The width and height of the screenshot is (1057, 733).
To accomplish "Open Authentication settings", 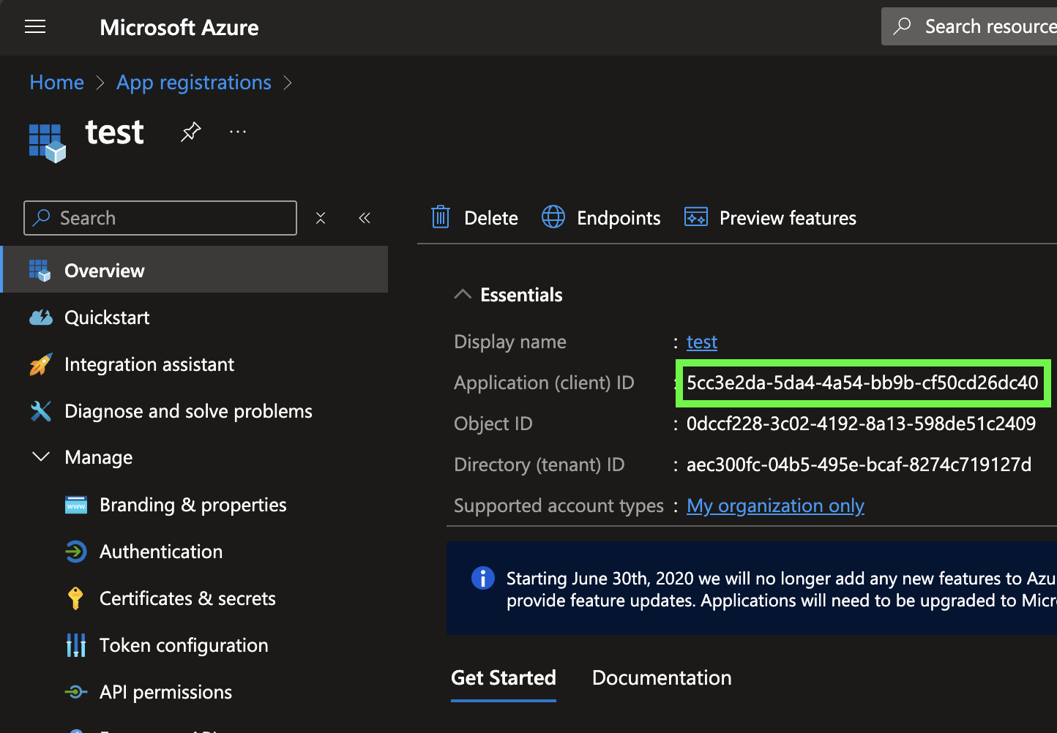I will (161, 552).
